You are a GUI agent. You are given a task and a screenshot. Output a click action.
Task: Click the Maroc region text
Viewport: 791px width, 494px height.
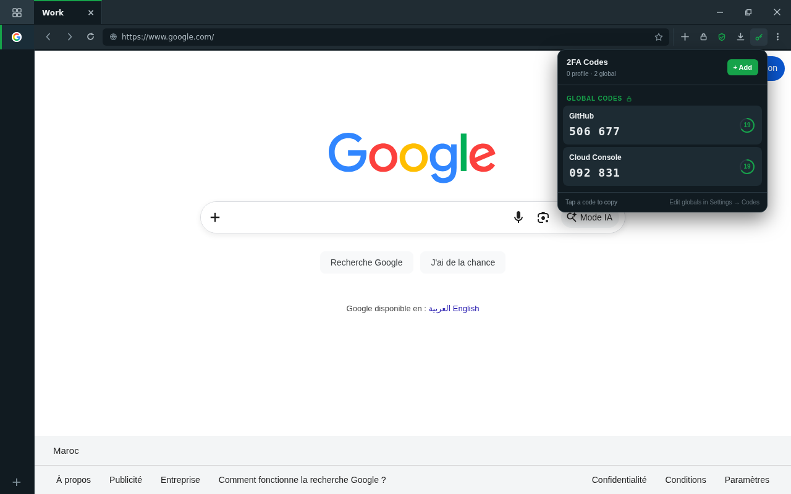point(66,451)
